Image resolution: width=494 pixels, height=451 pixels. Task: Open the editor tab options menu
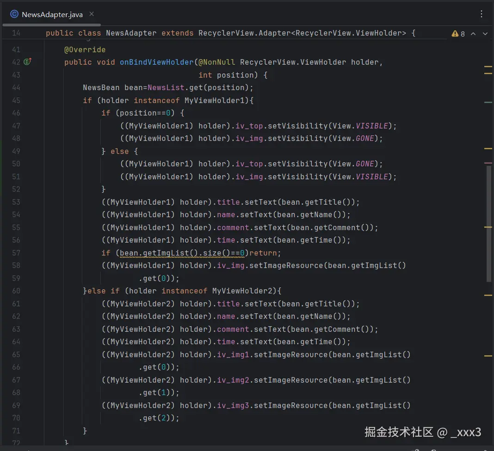click(481, 14)
